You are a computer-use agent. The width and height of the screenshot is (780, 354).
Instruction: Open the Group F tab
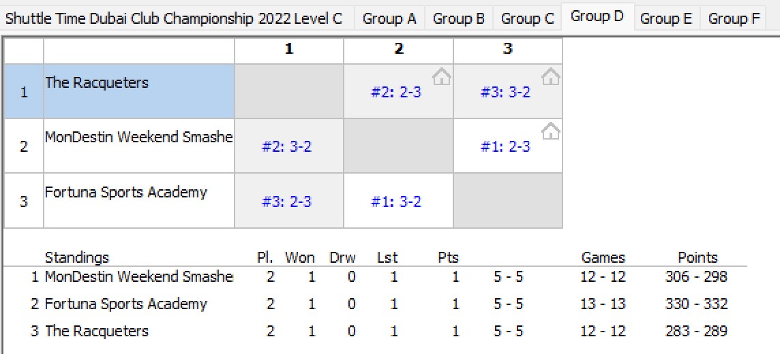click(x=734, y=19)
